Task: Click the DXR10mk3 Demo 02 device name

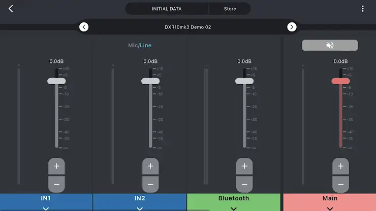Action: tap(188, 27)
